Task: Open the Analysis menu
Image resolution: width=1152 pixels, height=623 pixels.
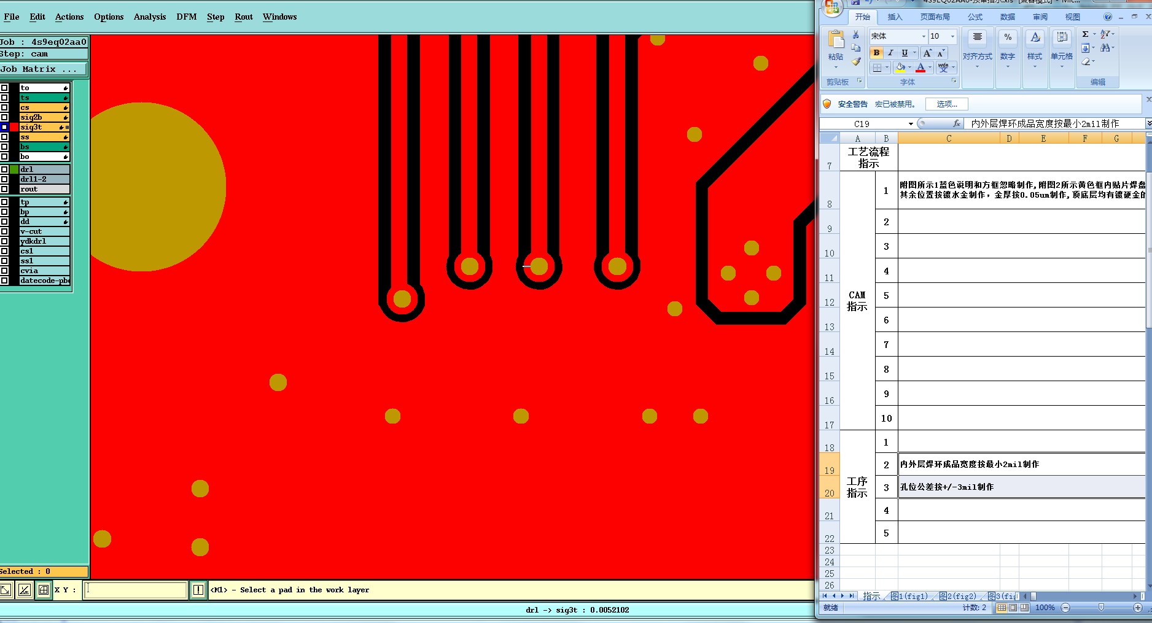Action: click(x=150, y=17)
